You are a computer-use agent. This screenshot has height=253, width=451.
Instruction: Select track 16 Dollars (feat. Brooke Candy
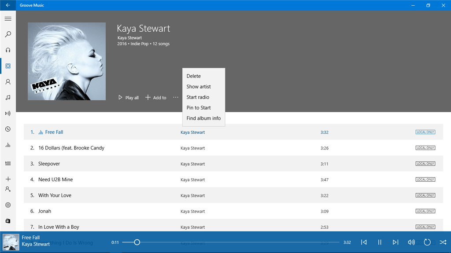233,148
